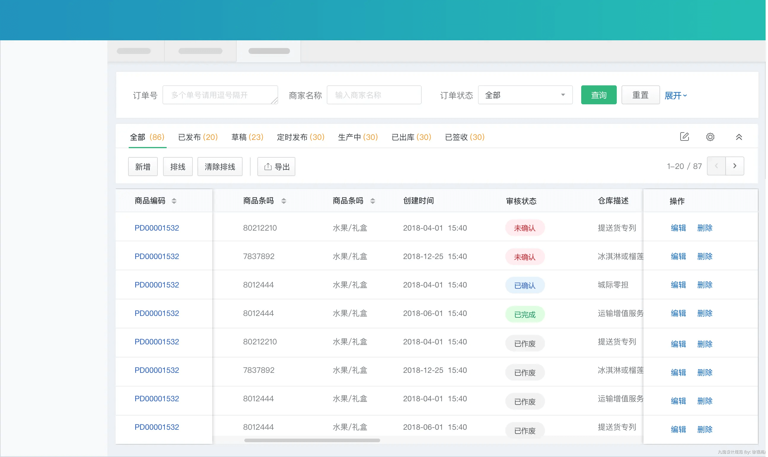The height and width of the screenshot is (457, 768).
Task: Select the 全部 (86) tab
Action: [x=147, y=137]
